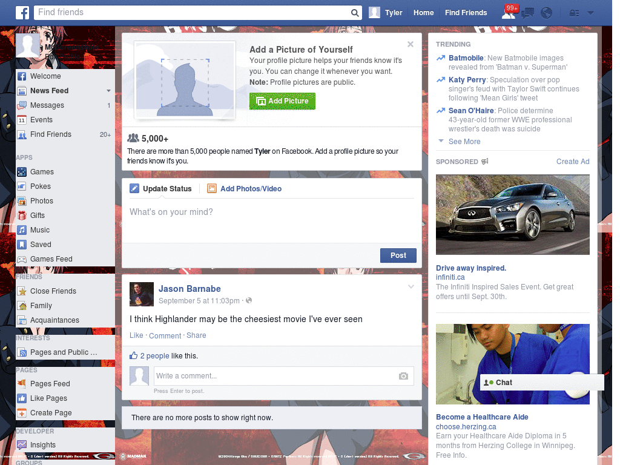Open Tyler profile in top bar
Image resolution: width=620 pixels, height=465 pixels.
point(386,13)
